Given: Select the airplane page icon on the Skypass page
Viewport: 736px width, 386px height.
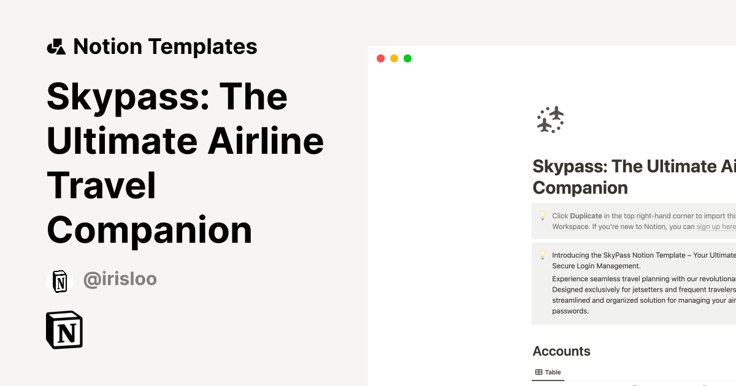Looking at the screenshot, I should point(551,119).
